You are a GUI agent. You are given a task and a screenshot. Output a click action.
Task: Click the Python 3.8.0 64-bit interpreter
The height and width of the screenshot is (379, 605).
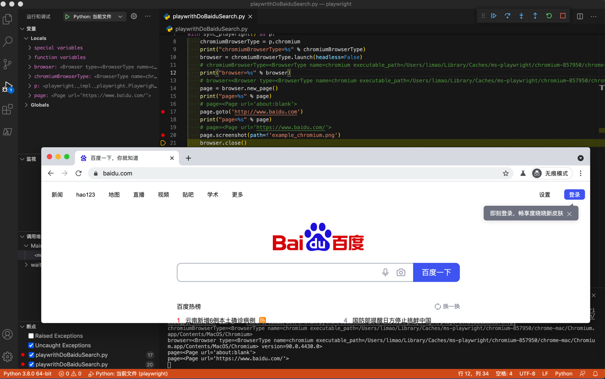point(28,374)
